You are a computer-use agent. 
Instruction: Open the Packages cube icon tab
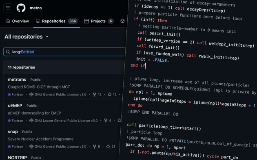tap(122, 21)
